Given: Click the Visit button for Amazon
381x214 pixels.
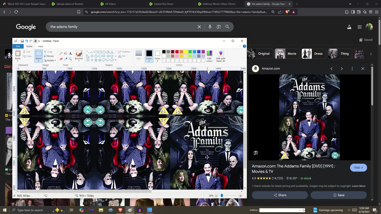Looking at the screenshot, I should tap(358, 168).
